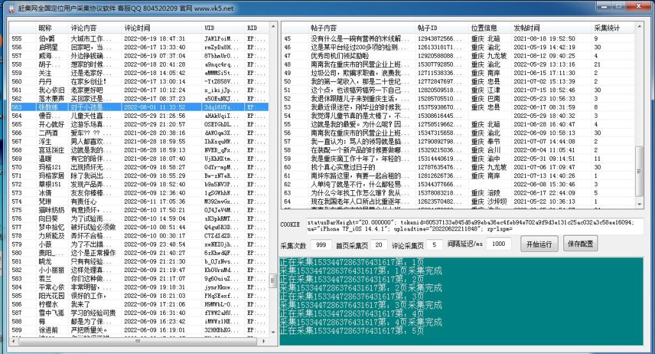
Task: Select comment row 585 阳光花园
Action: 139,296
